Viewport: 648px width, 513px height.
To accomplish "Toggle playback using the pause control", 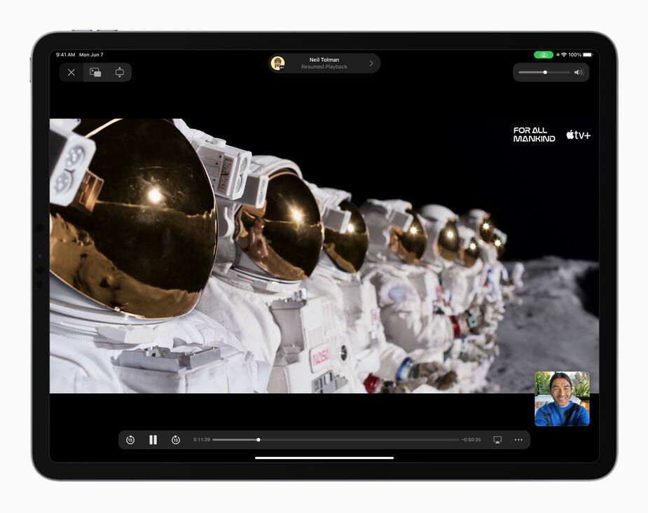I will (x=153, y=439).
